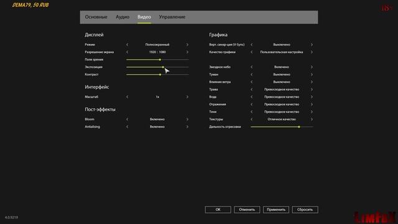Image resolution: width=398 pixels, height=224 pixels.
Task: Toggle Antialising using its left arrow
Action: (127, 127)
